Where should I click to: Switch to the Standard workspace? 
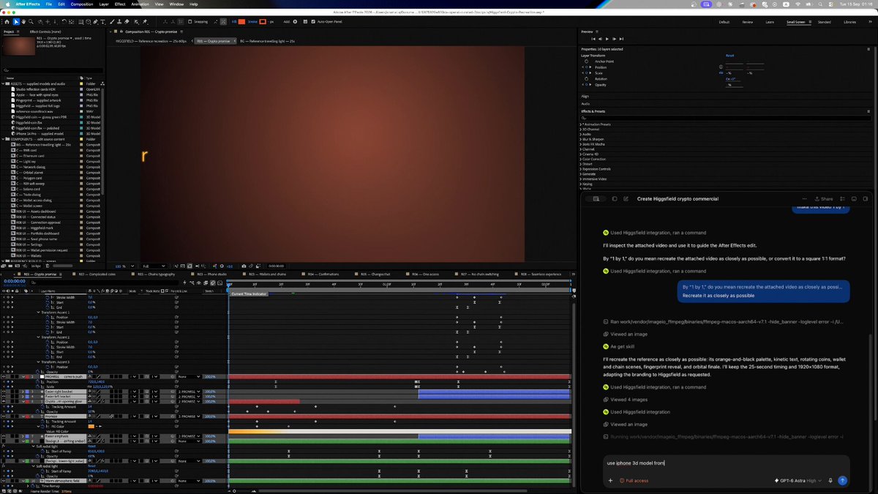coord(824,22)
